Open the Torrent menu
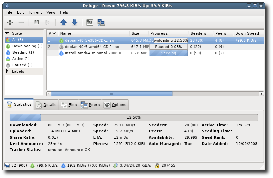 point(35,12)
